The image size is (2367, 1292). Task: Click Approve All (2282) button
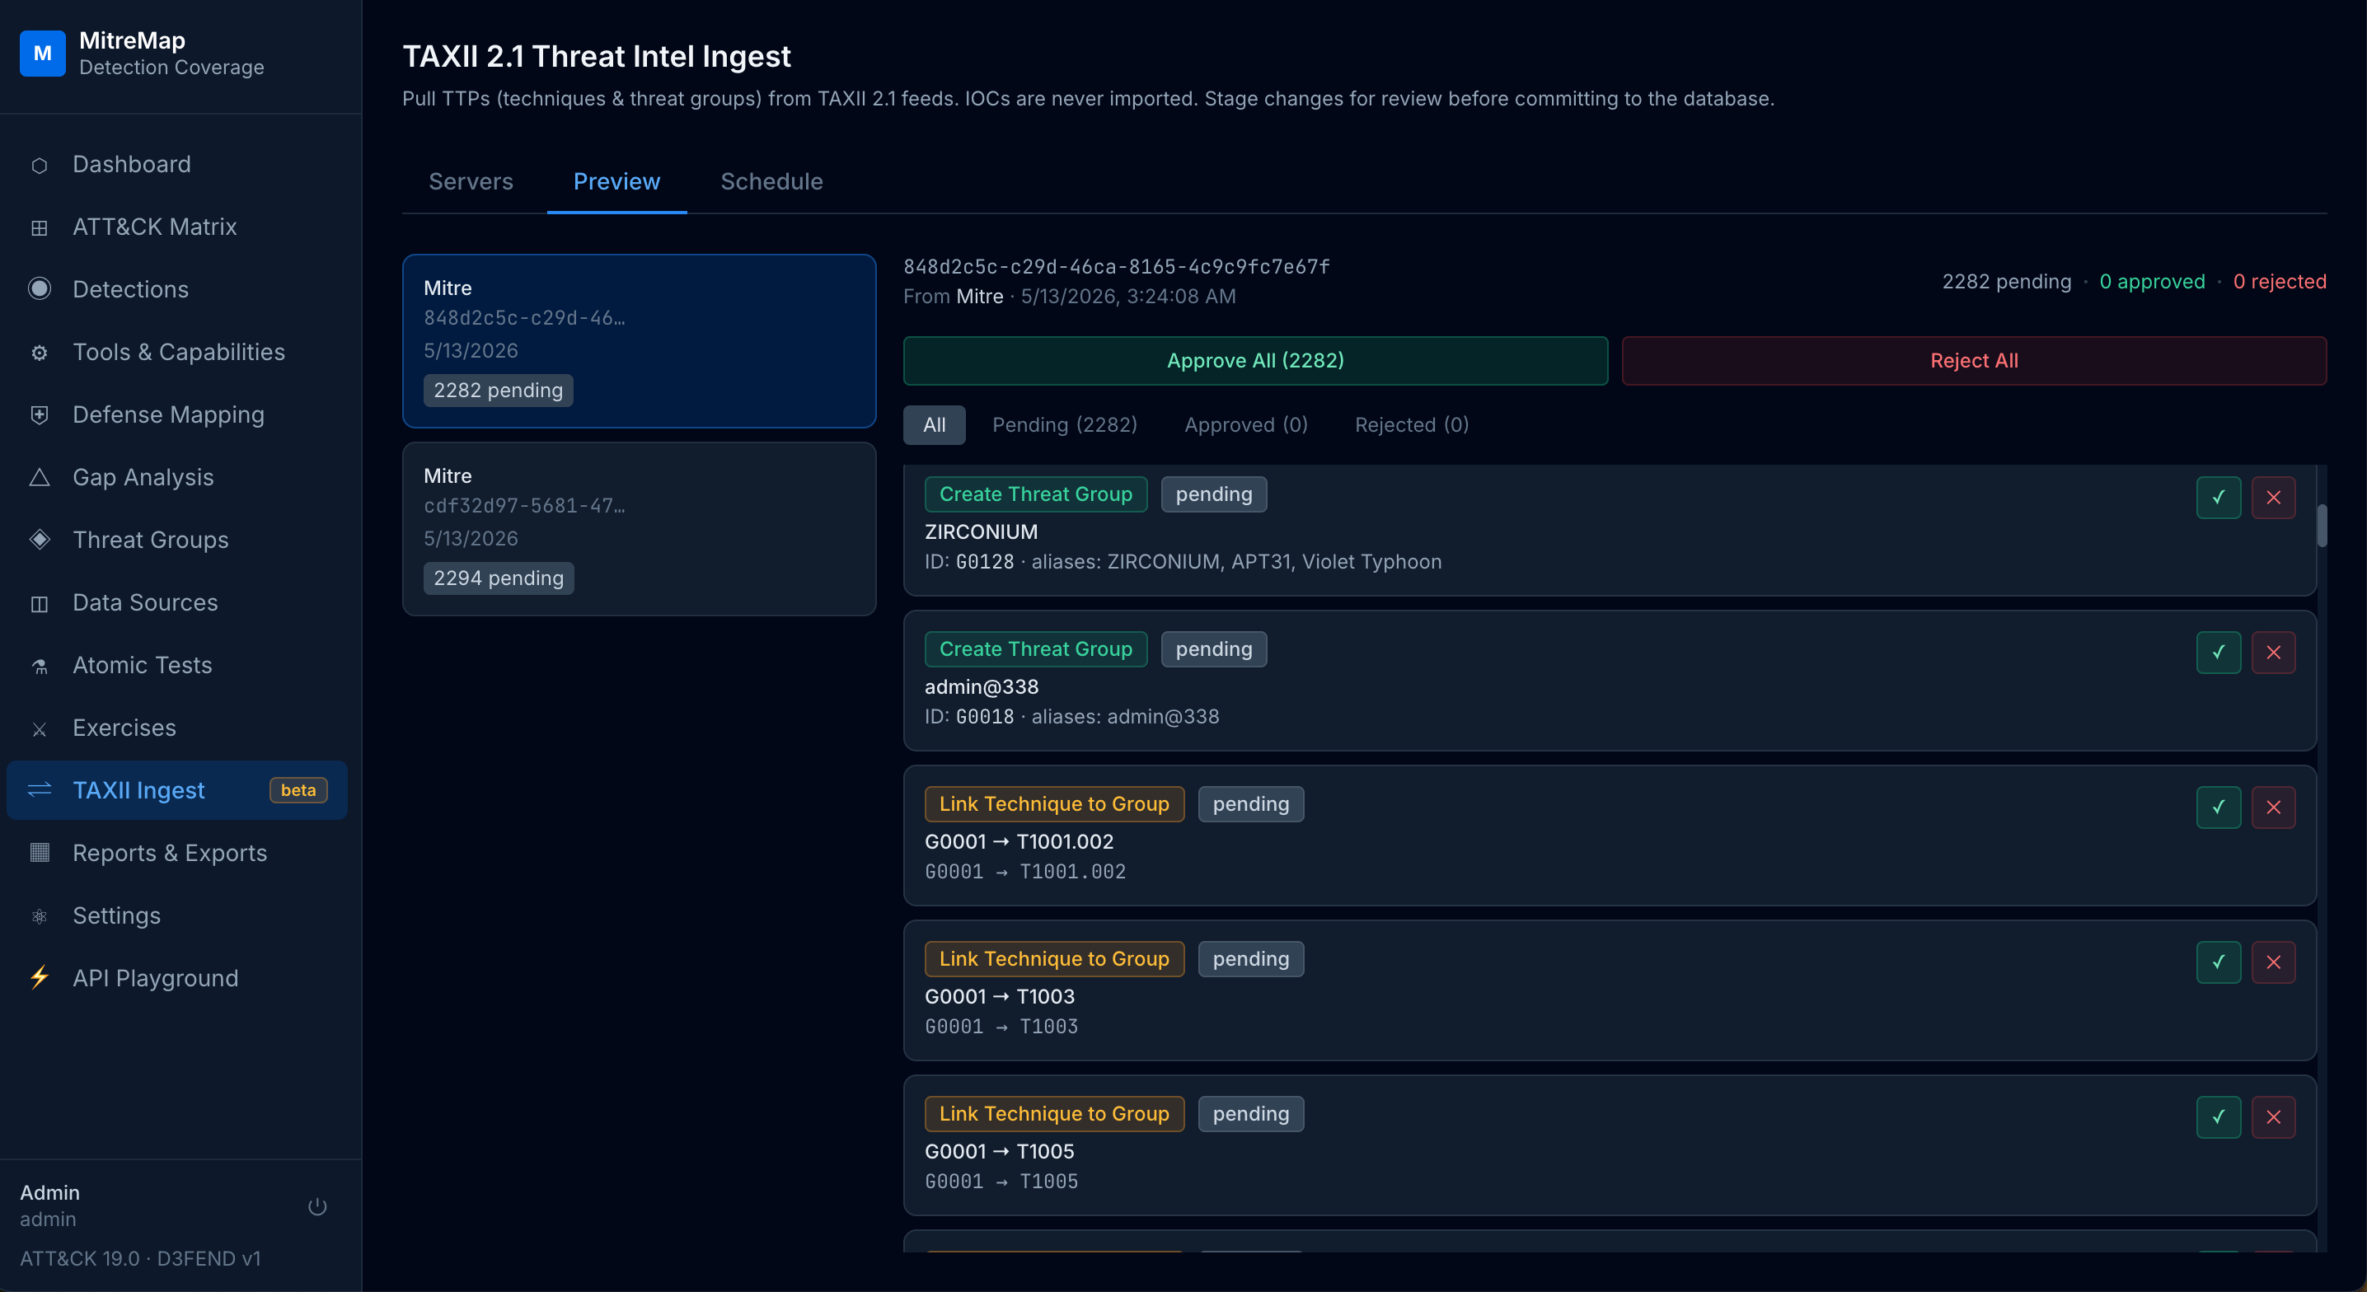[1255, 360]
